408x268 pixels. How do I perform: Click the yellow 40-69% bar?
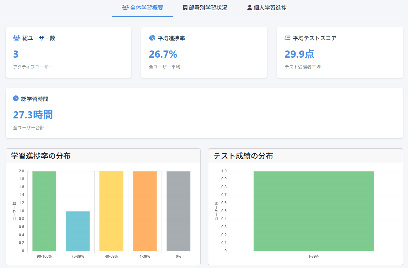[x=111, y=211]
